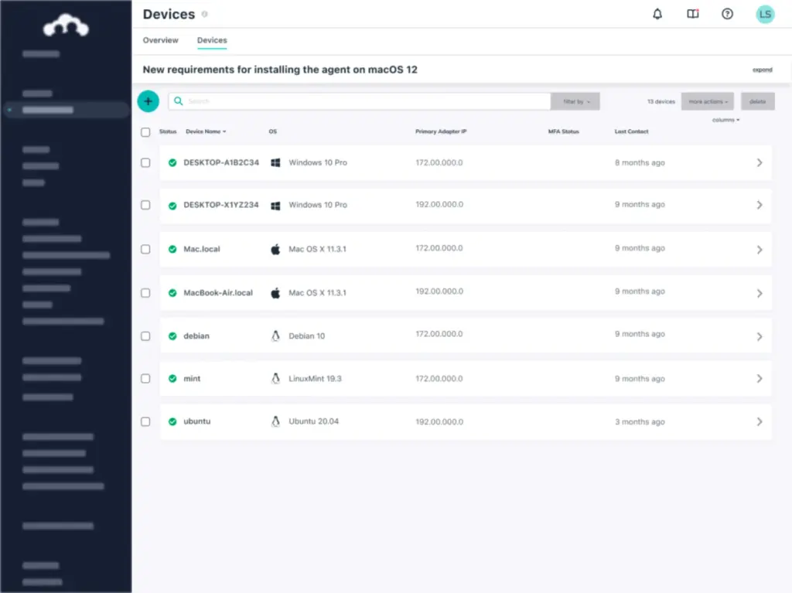
Task: Open the columns dropdown
Action: pyautogui.click(x=725, y=120)
